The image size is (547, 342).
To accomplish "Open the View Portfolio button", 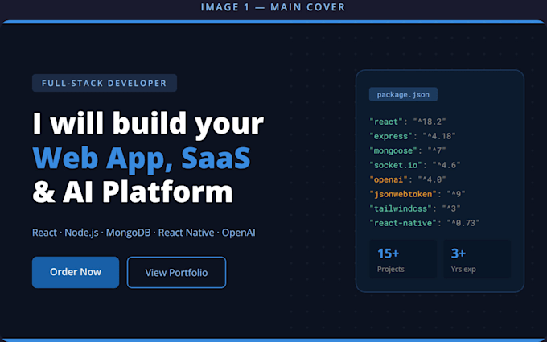I will point(176,273).
